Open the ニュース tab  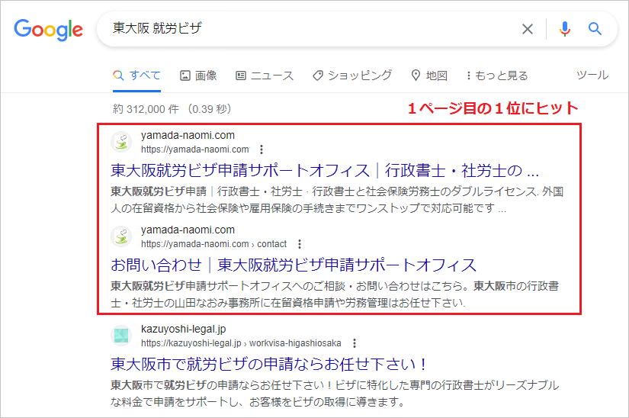click(265, 76)
